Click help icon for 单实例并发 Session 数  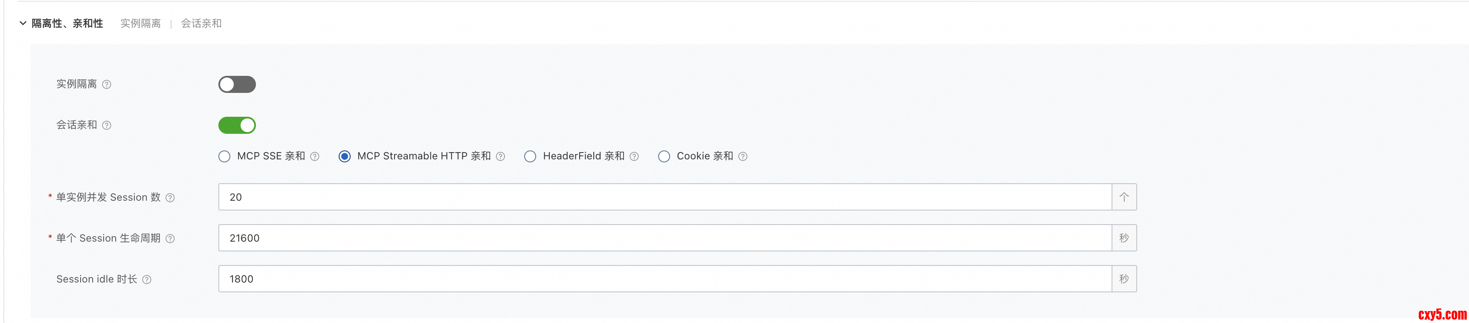pyautogui.click(x=170, y=198)
